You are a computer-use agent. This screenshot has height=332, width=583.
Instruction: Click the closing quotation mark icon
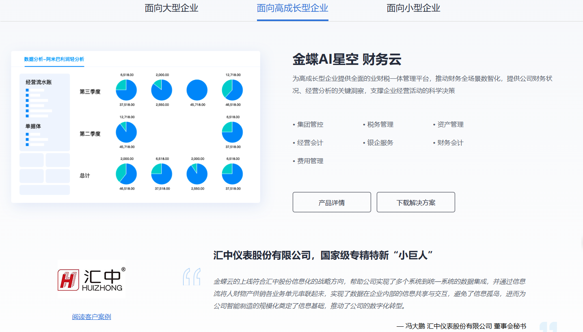click(x=548, y=327)
